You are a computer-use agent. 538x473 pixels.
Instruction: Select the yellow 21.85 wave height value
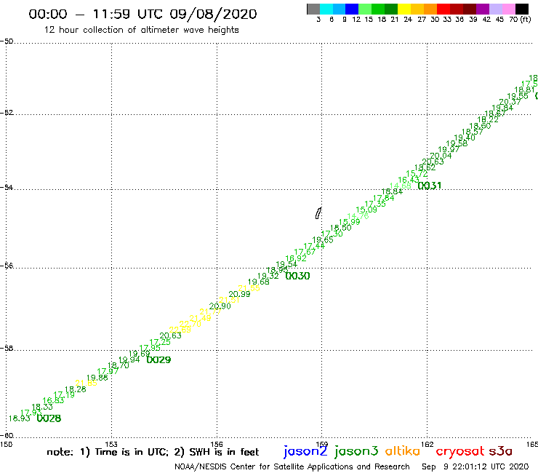coord(86,383)
